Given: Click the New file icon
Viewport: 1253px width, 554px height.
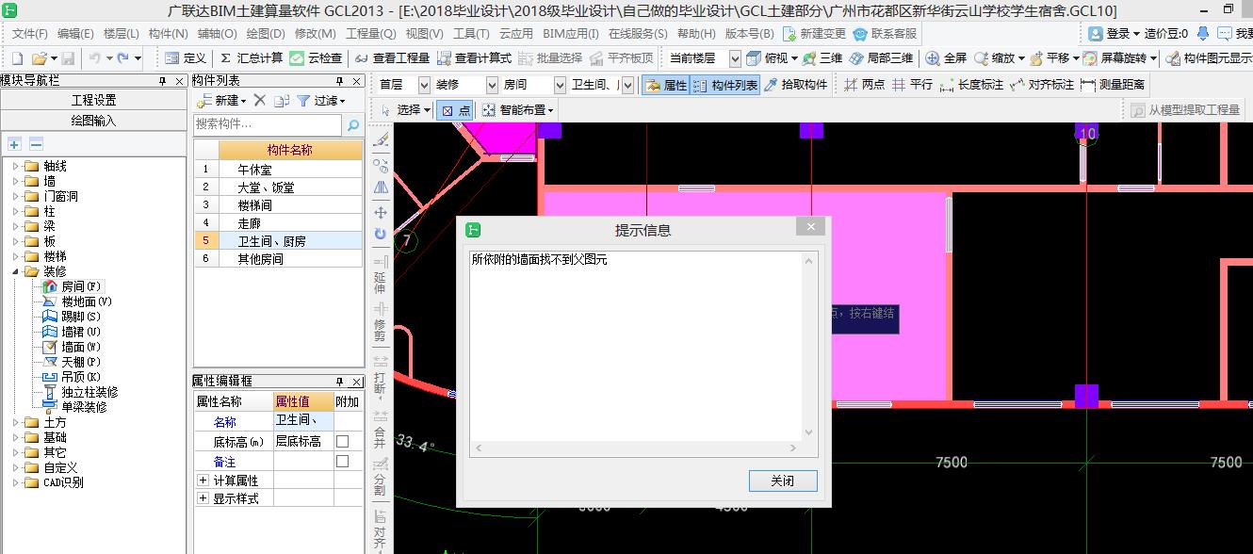Looking at the screenshot, I should [x=17, y=58].
